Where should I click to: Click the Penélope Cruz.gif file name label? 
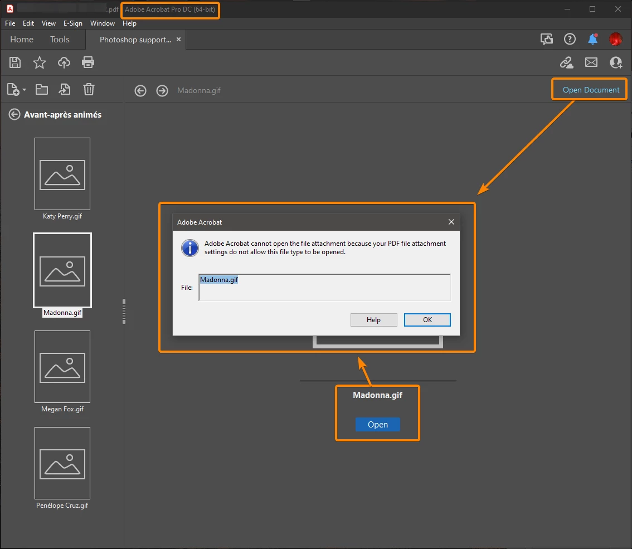(62, 506)
